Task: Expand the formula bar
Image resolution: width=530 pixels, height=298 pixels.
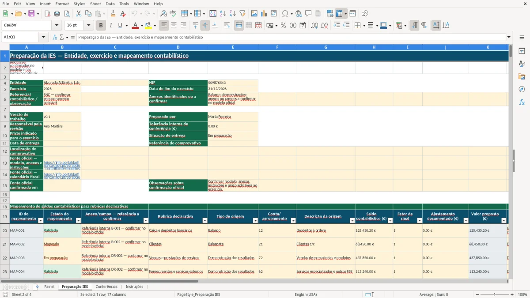Action: (x=509, y=37)
